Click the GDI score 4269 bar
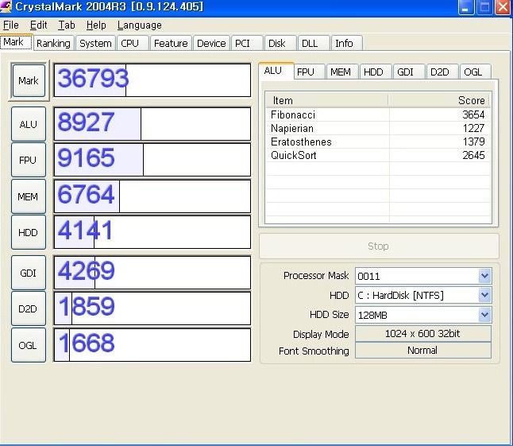This screenshot has width=513, height=446. coord(152,273)
